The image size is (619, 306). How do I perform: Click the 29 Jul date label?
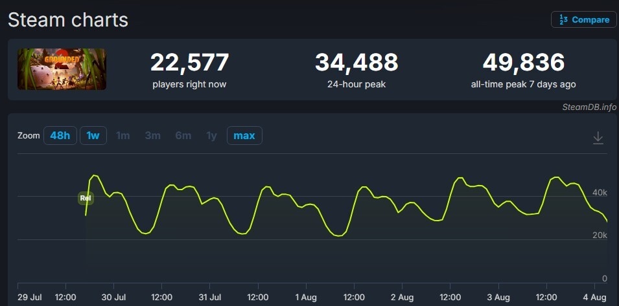point(30,297)
